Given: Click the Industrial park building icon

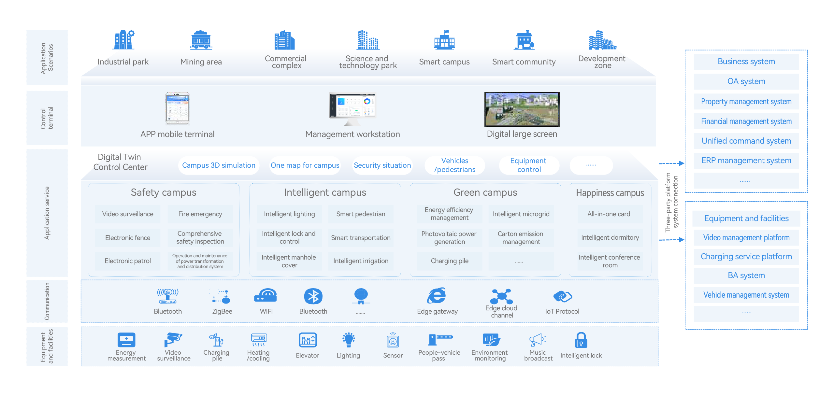Looking at the screenshot, I should click(x=123, y=40).
